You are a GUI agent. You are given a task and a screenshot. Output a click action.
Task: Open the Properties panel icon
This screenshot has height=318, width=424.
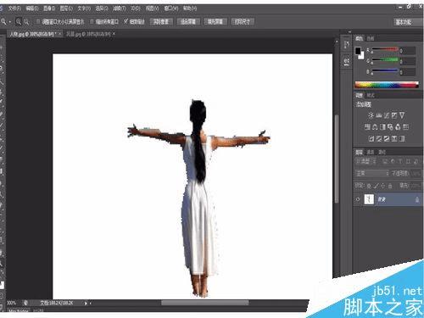[347, 61]
